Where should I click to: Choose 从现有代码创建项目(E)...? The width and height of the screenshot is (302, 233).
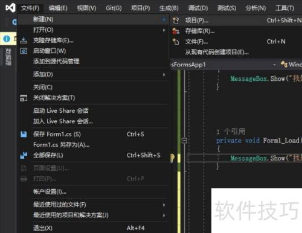(236, 53)
